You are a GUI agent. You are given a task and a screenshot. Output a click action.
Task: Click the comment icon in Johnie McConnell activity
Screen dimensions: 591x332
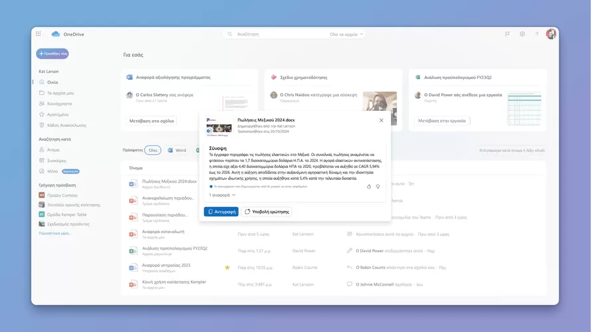[350, 284]
